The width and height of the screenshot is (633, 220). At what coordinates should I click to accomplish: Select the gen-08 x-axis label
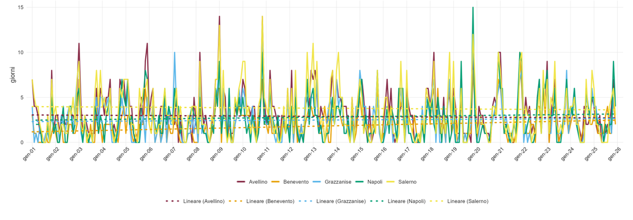tap(194, 154)
